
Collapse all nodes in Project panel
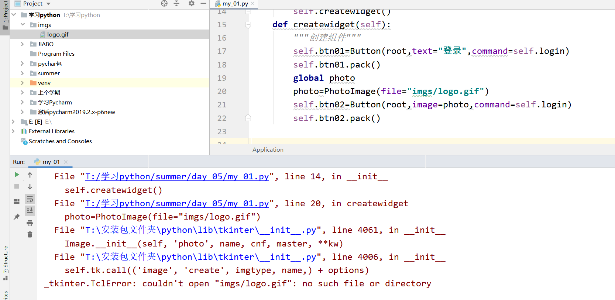[176, 4]
